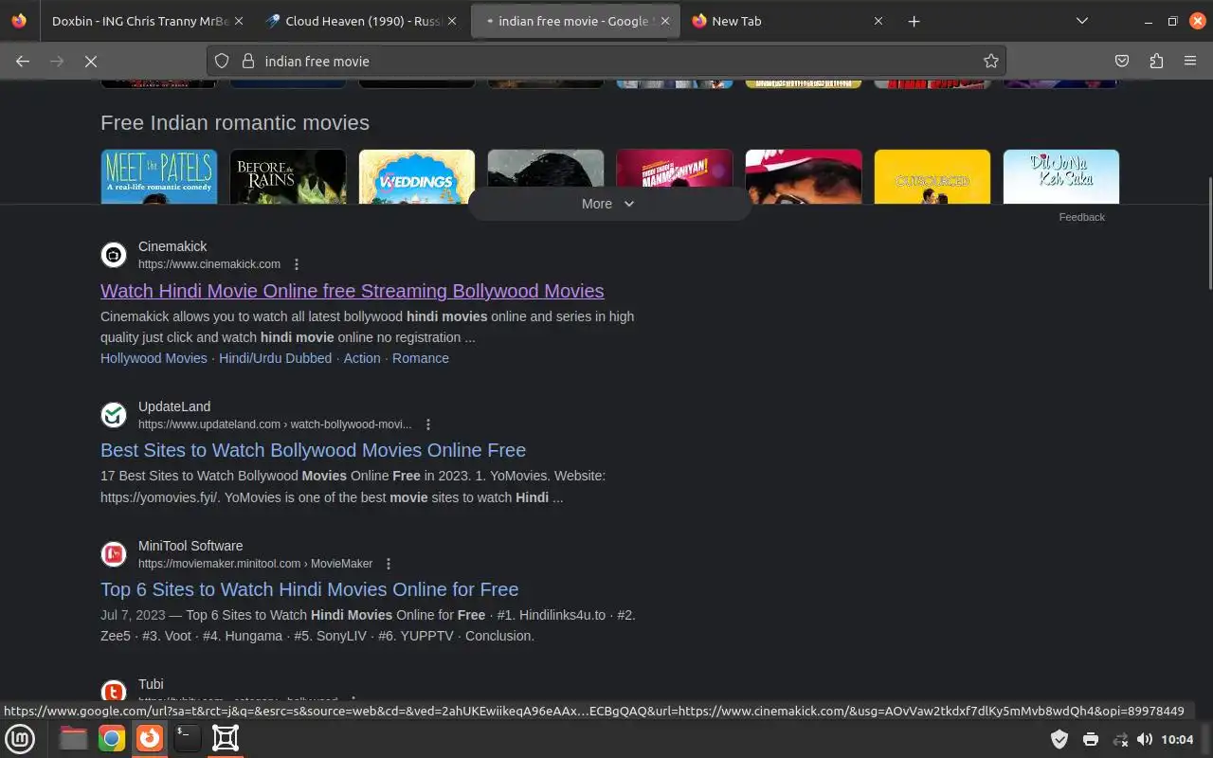Click the Tubi site favicon
Viewport: 1213px width, 758px height.
point(114,693)
